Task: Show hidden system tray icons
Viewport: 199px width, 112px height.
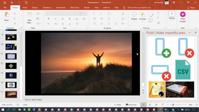Action: pyautogui.click(x=178, y=110)
